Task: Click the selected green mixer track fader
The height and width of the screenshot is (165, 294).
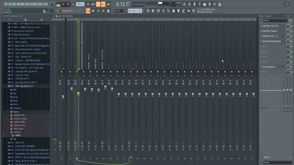Action: pos(79,94)
